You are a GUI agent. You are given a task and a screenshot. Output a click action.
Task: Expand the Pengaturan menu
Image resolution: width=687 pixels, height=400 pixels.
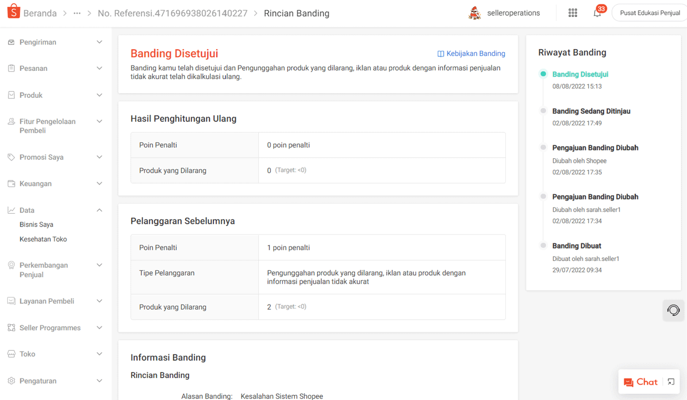click(99, 380)
